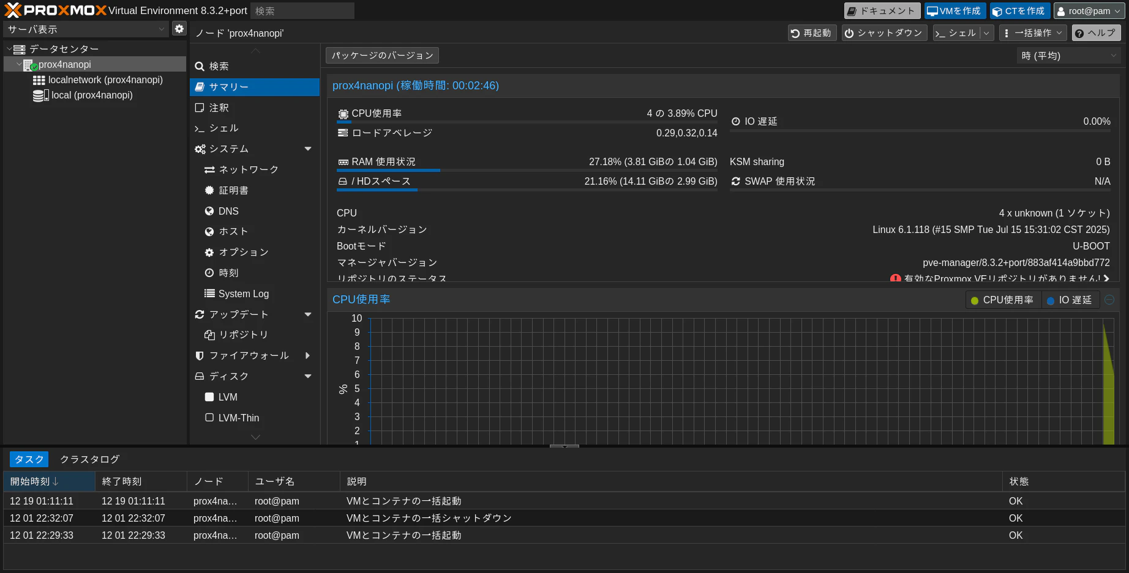Open the root@pam user menu

tap(1090, 11)
